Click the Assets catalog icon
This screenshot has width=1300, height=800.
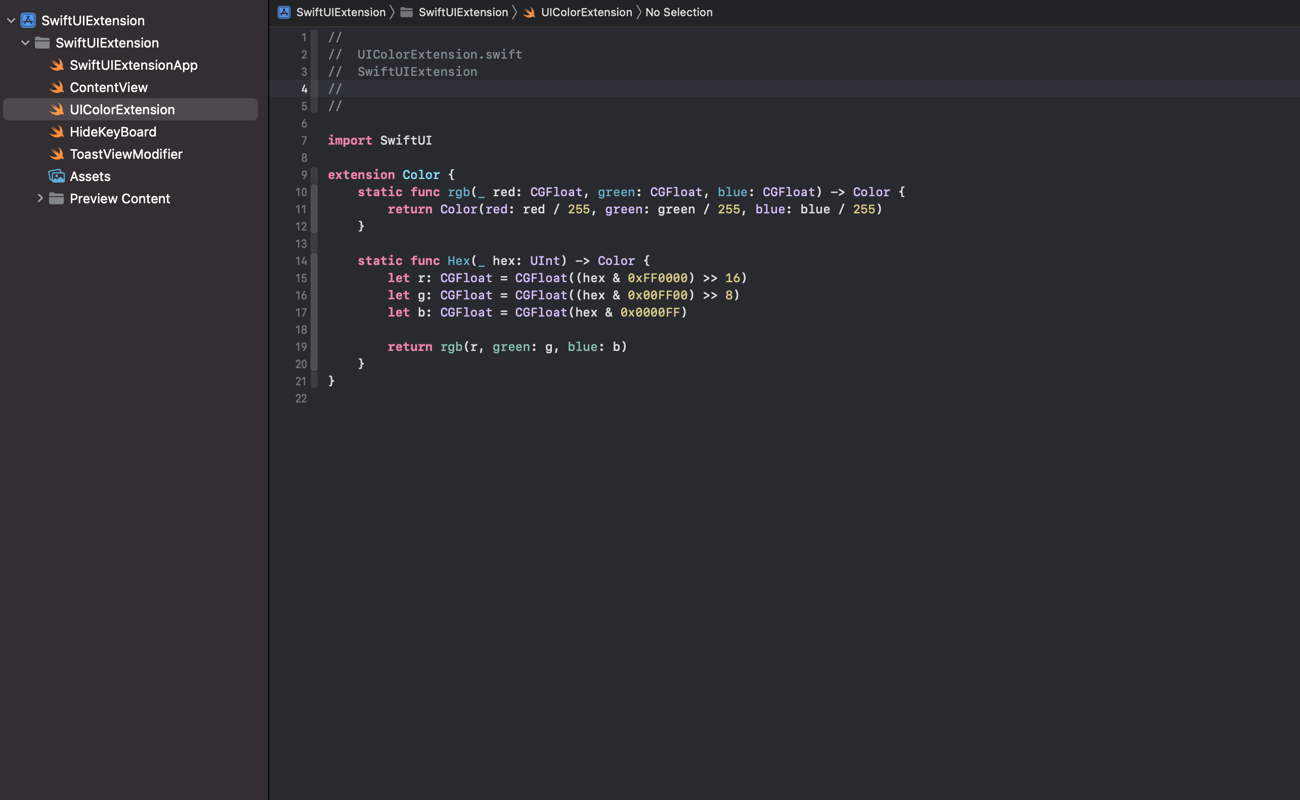57,176
